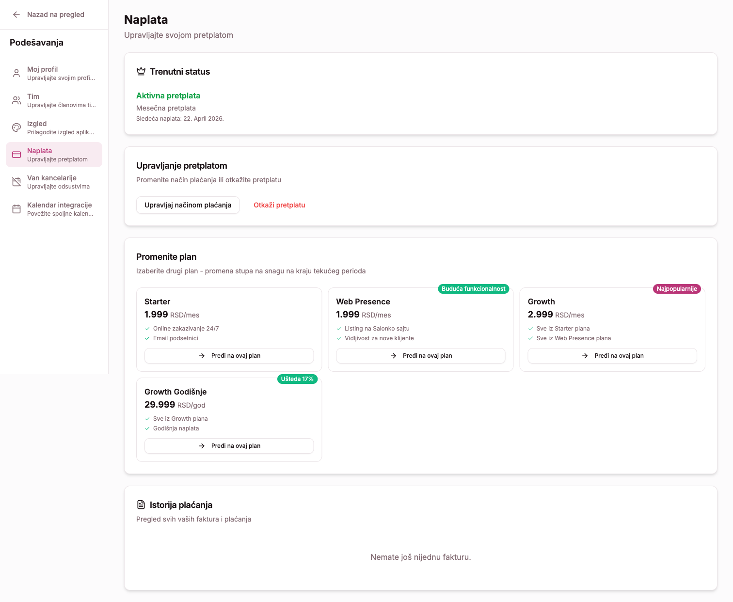Click the back arrow icon beside Nazad na pregled
The height and width of the screenshot is (602, 733).
[x=16, y=15]
